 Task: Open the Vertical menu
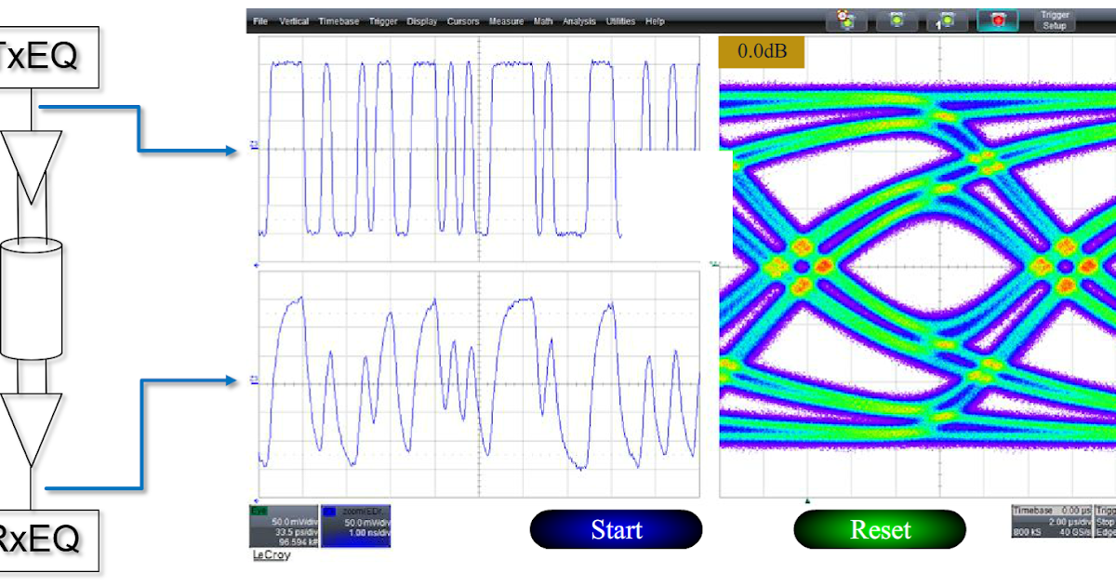(x=294, y=20)
